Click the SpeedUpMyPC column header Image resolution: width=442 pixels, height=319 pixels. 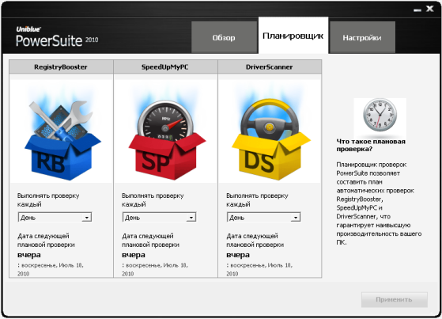[165, 67]
